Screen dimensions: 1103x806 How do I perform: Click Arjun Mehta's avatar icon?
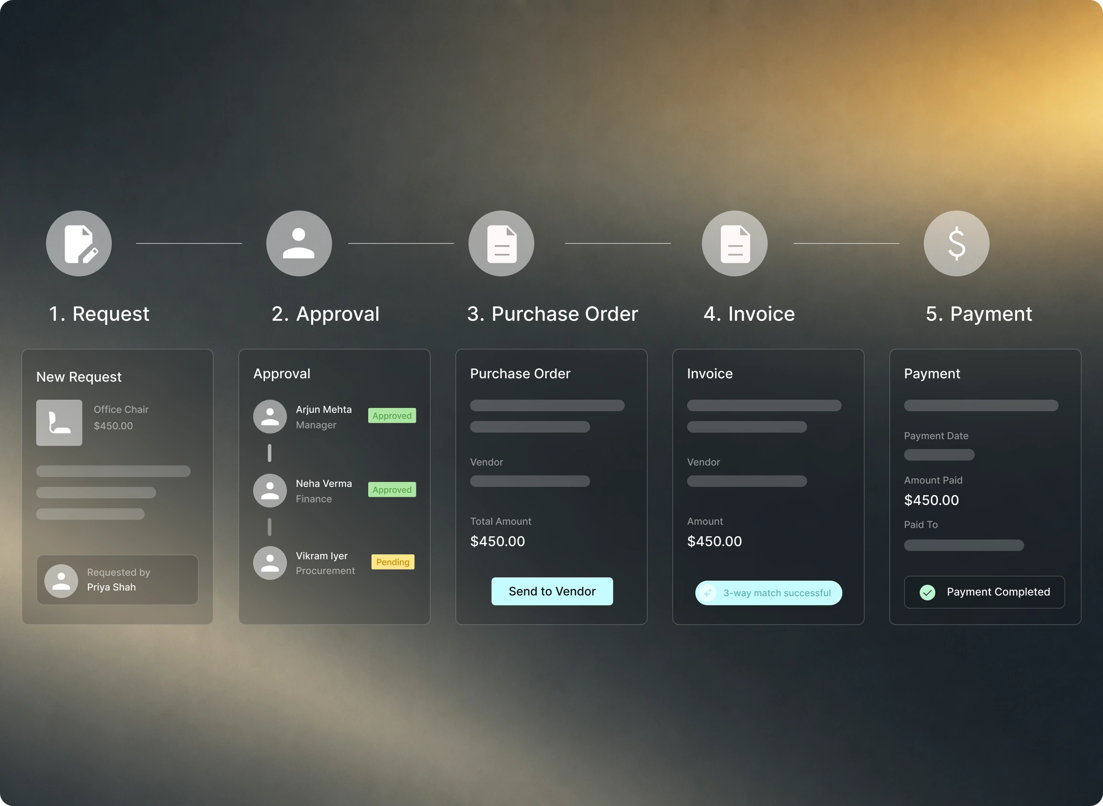(x=270, y=417)
